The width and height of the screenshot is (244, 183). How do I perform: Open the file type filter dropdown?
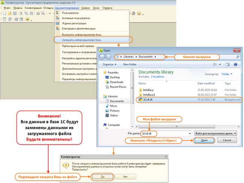pos(216,133)
